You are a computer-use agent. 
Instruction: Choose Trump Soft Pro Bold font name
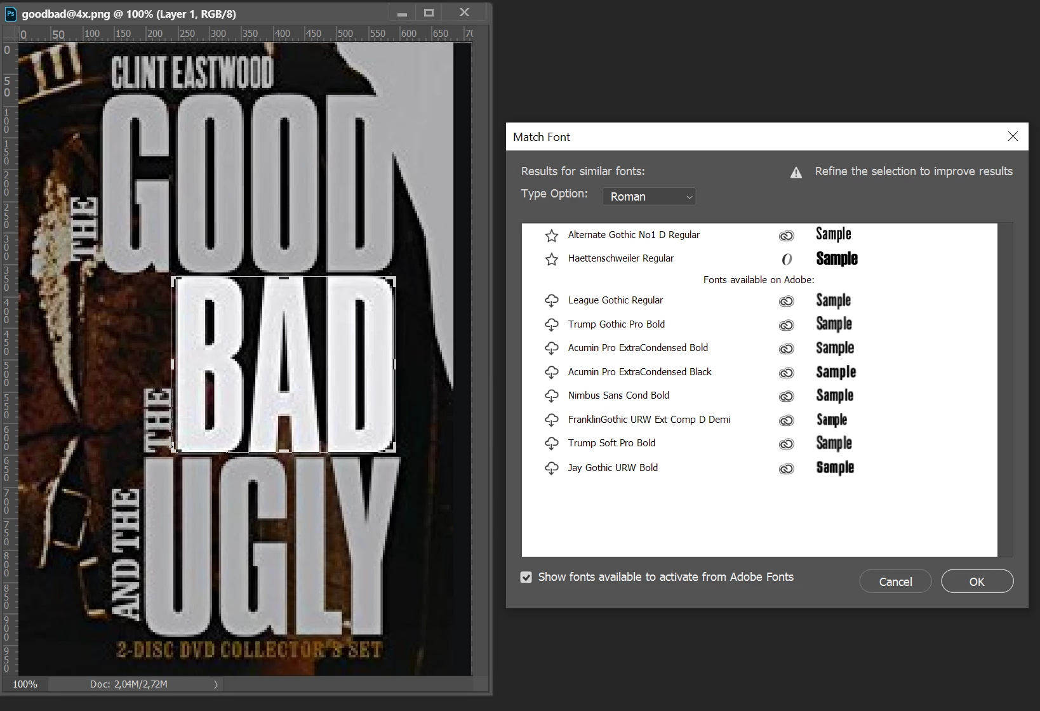[x=611, y=443]
